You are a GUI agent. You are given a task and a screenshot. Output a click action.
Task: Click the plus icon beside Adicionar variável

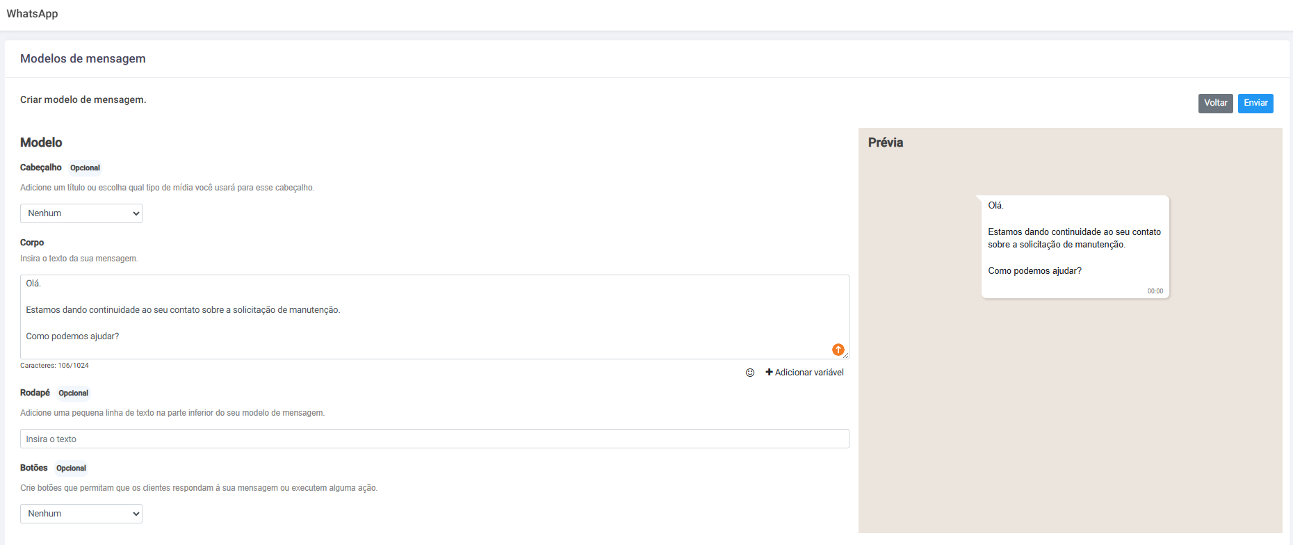769,373
